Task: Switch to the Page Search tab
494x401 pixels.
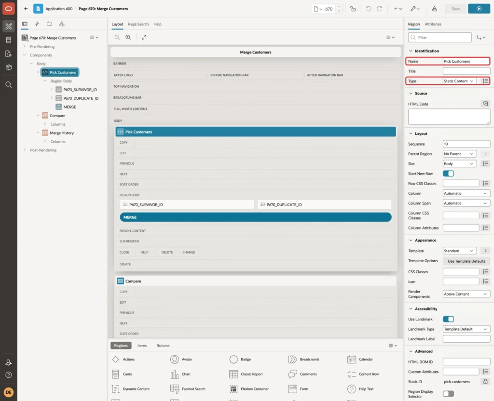Action: (138, 24)
